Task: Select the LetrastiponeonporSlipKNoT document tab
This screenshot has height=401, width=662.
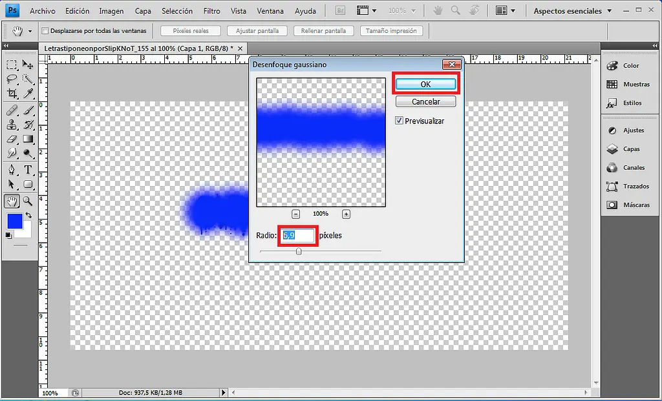Action: pyautogui.click(x=136, y=48)
